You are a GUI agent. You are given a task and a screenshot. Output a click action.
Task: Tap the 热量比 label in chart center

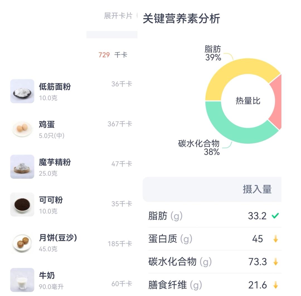click(248, 101)
